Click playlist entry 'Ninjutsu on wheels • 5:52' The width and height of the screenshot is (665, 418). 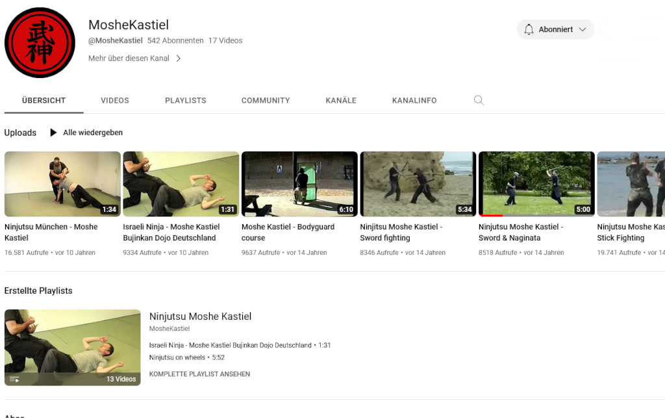[187, 358]
